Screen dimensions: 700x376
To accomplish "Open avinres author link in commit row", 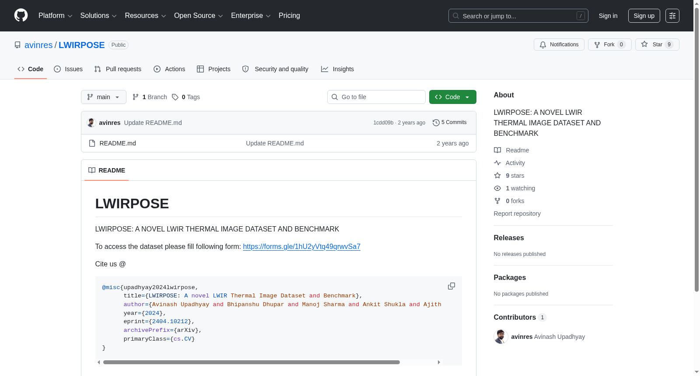I will (110, 123).
